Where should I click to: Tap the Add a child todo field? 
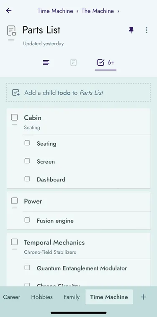(x=78, y=93)
